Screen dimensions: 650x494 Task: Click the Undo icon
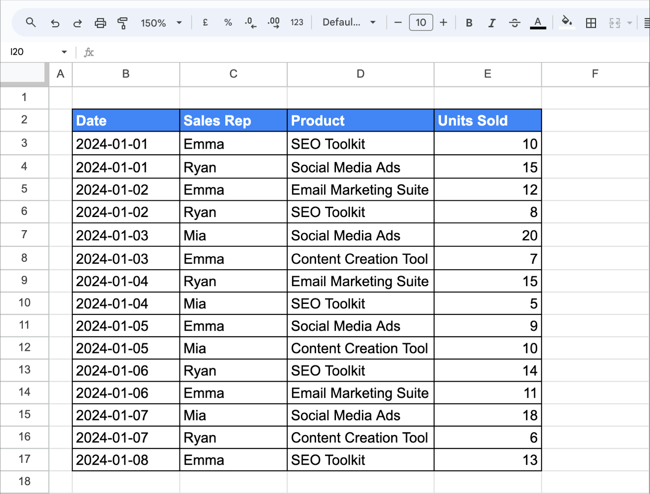click(x=56, y=23)
